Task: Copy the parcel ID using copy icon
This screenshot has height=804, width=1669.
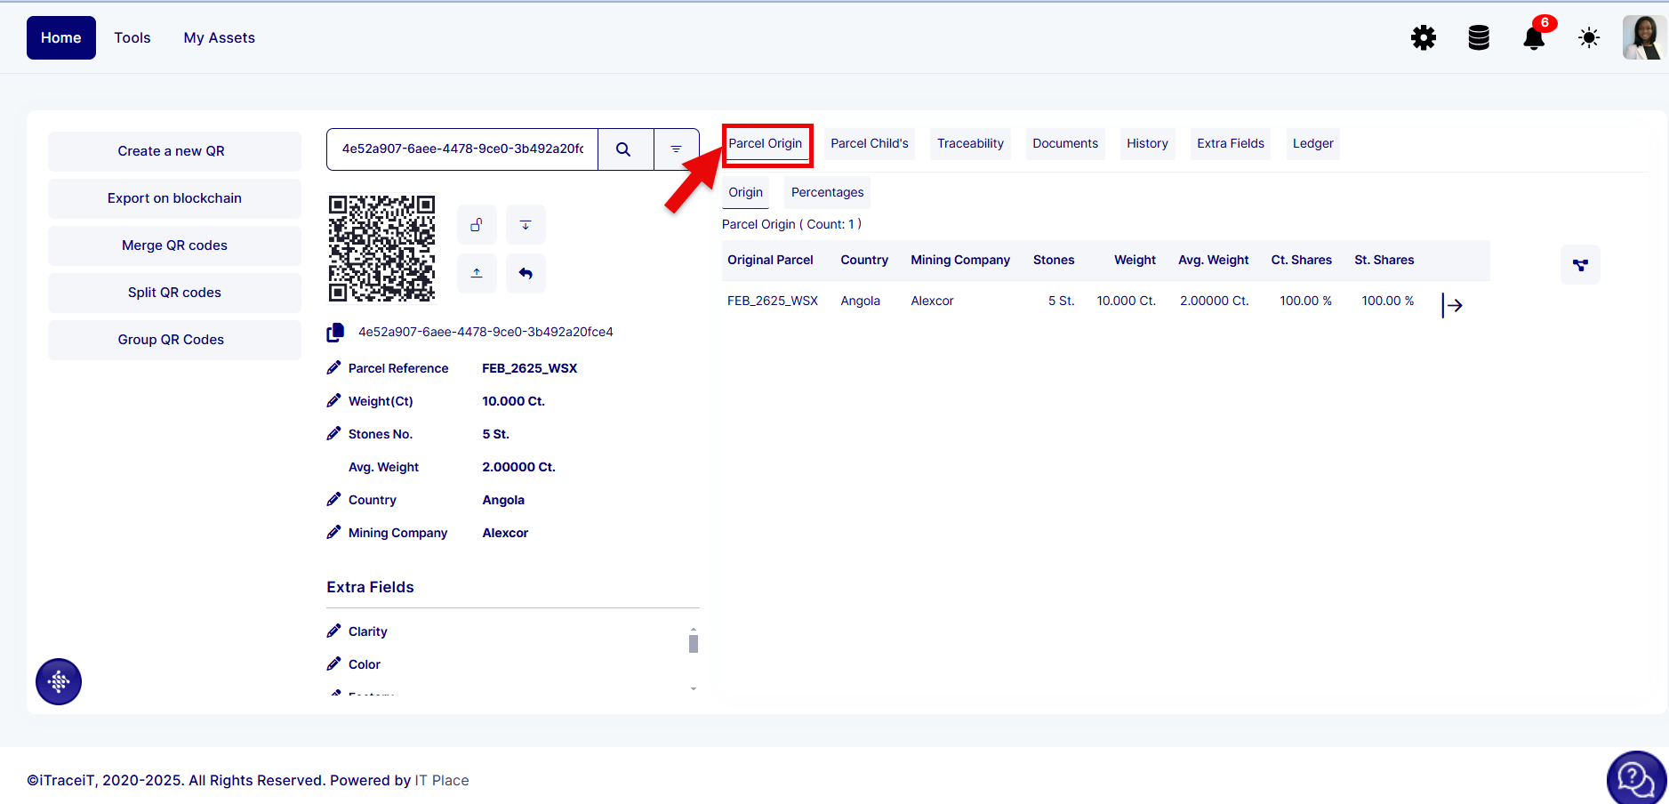Action: (335, 333)
